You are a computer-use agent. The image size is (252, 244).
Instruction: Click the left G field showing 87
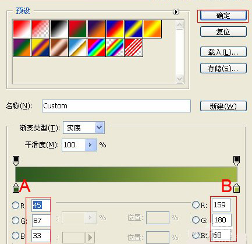coord(41,220)
